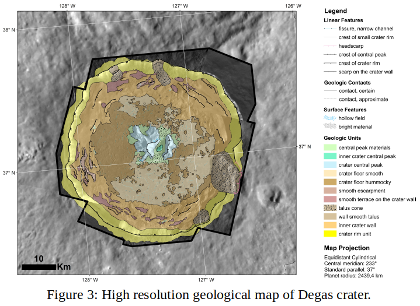420x306 pixels.
Task: Click the 10 Km scale bar
Action: [x=39, y=267]
